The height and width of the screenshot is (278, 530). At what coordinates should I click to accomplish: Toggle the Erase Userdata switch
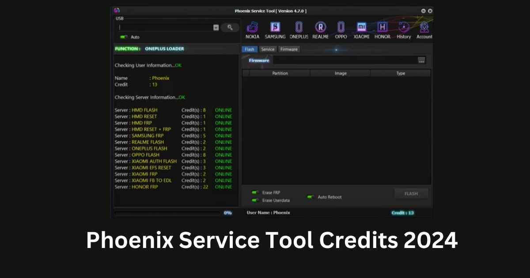coord(255,200)
